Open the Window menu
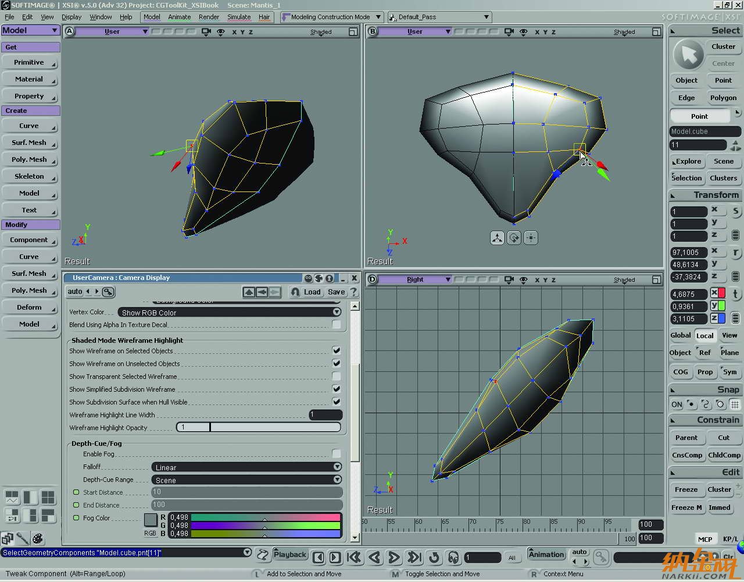This screenshot has height=582, width=744. coord(101,17)
